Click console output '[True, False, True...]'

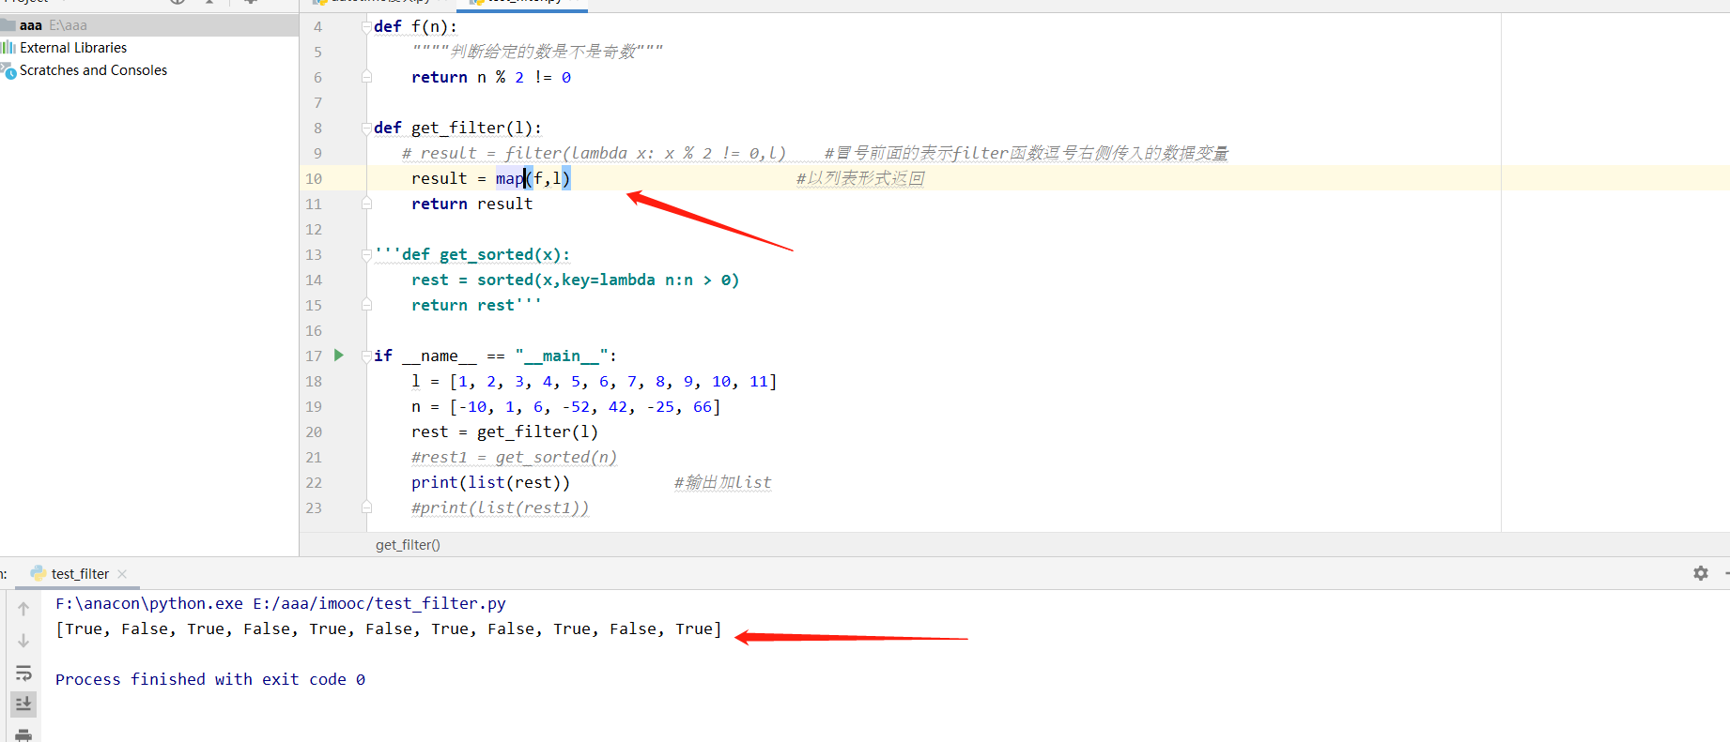(389, 628)
